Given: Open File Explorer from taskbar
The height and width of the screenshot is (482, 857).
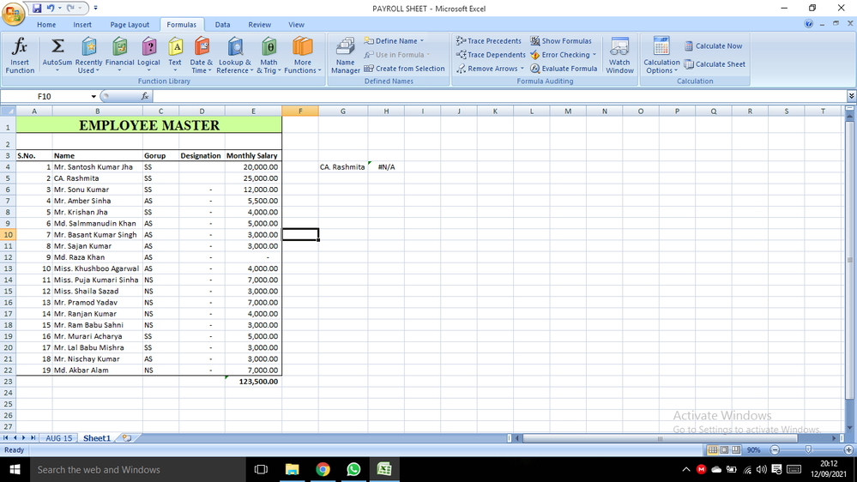Looking at the screenshot, I should (x=293, y=469).
